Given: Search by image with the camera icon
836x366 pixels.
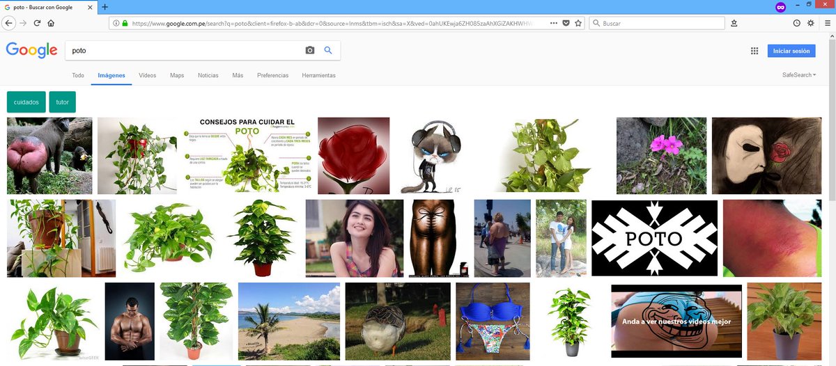Looking at the screenshot, I should coord(310,51).
